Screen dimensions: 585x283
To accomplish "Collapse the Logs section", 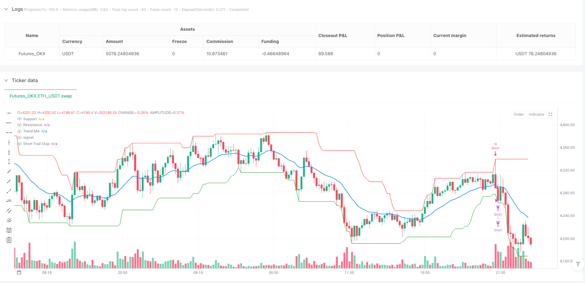I will (x=6, y=9).
